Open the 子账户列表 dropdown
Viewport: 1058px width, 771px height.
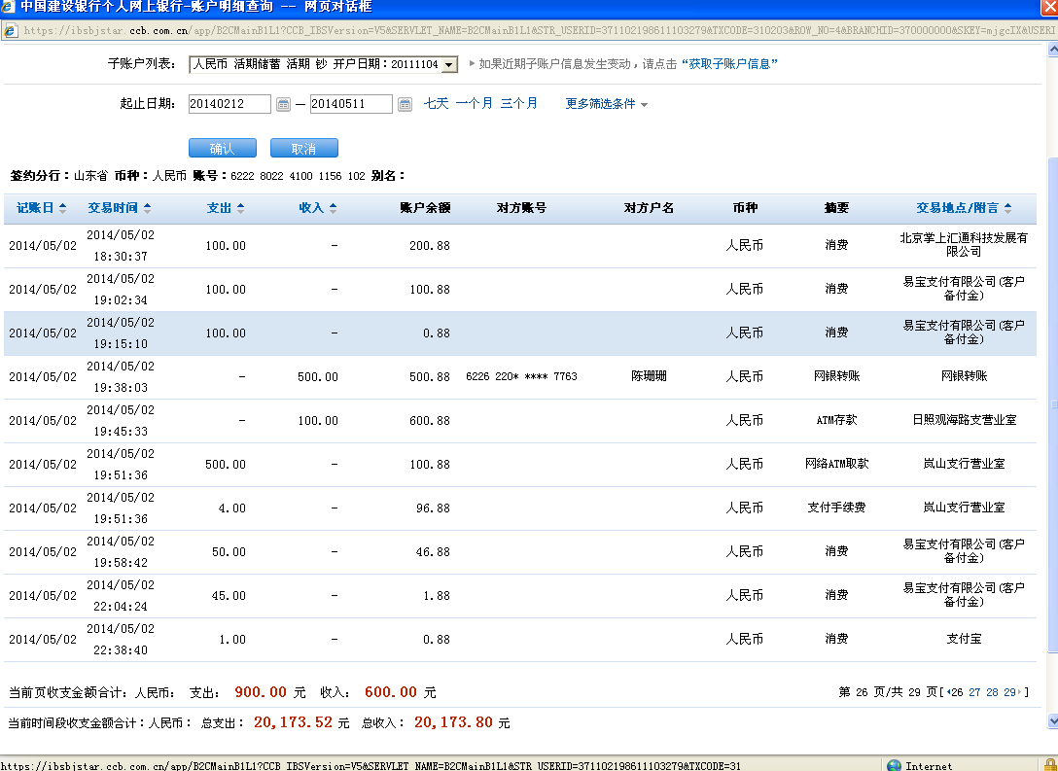click(x=448, y=65)
